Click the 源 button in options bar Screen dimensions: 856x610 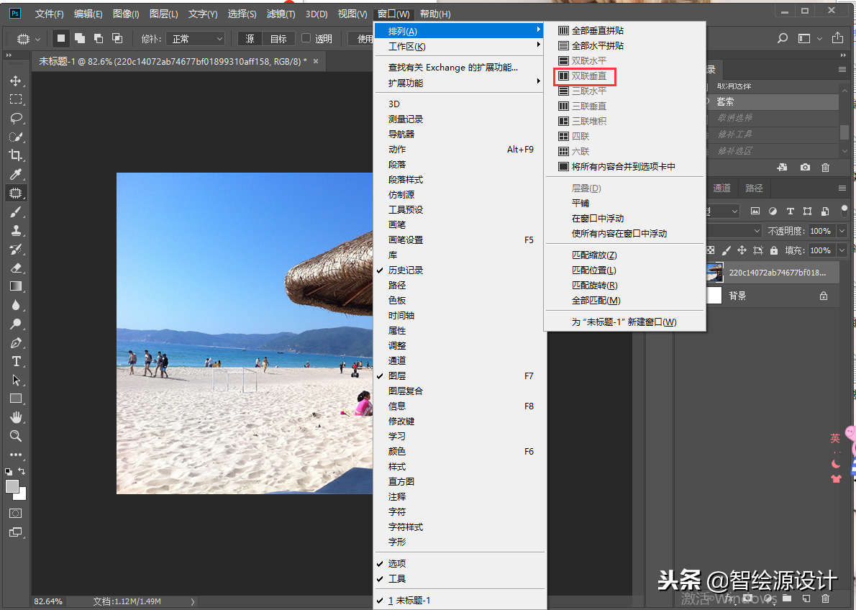(250, 39)
